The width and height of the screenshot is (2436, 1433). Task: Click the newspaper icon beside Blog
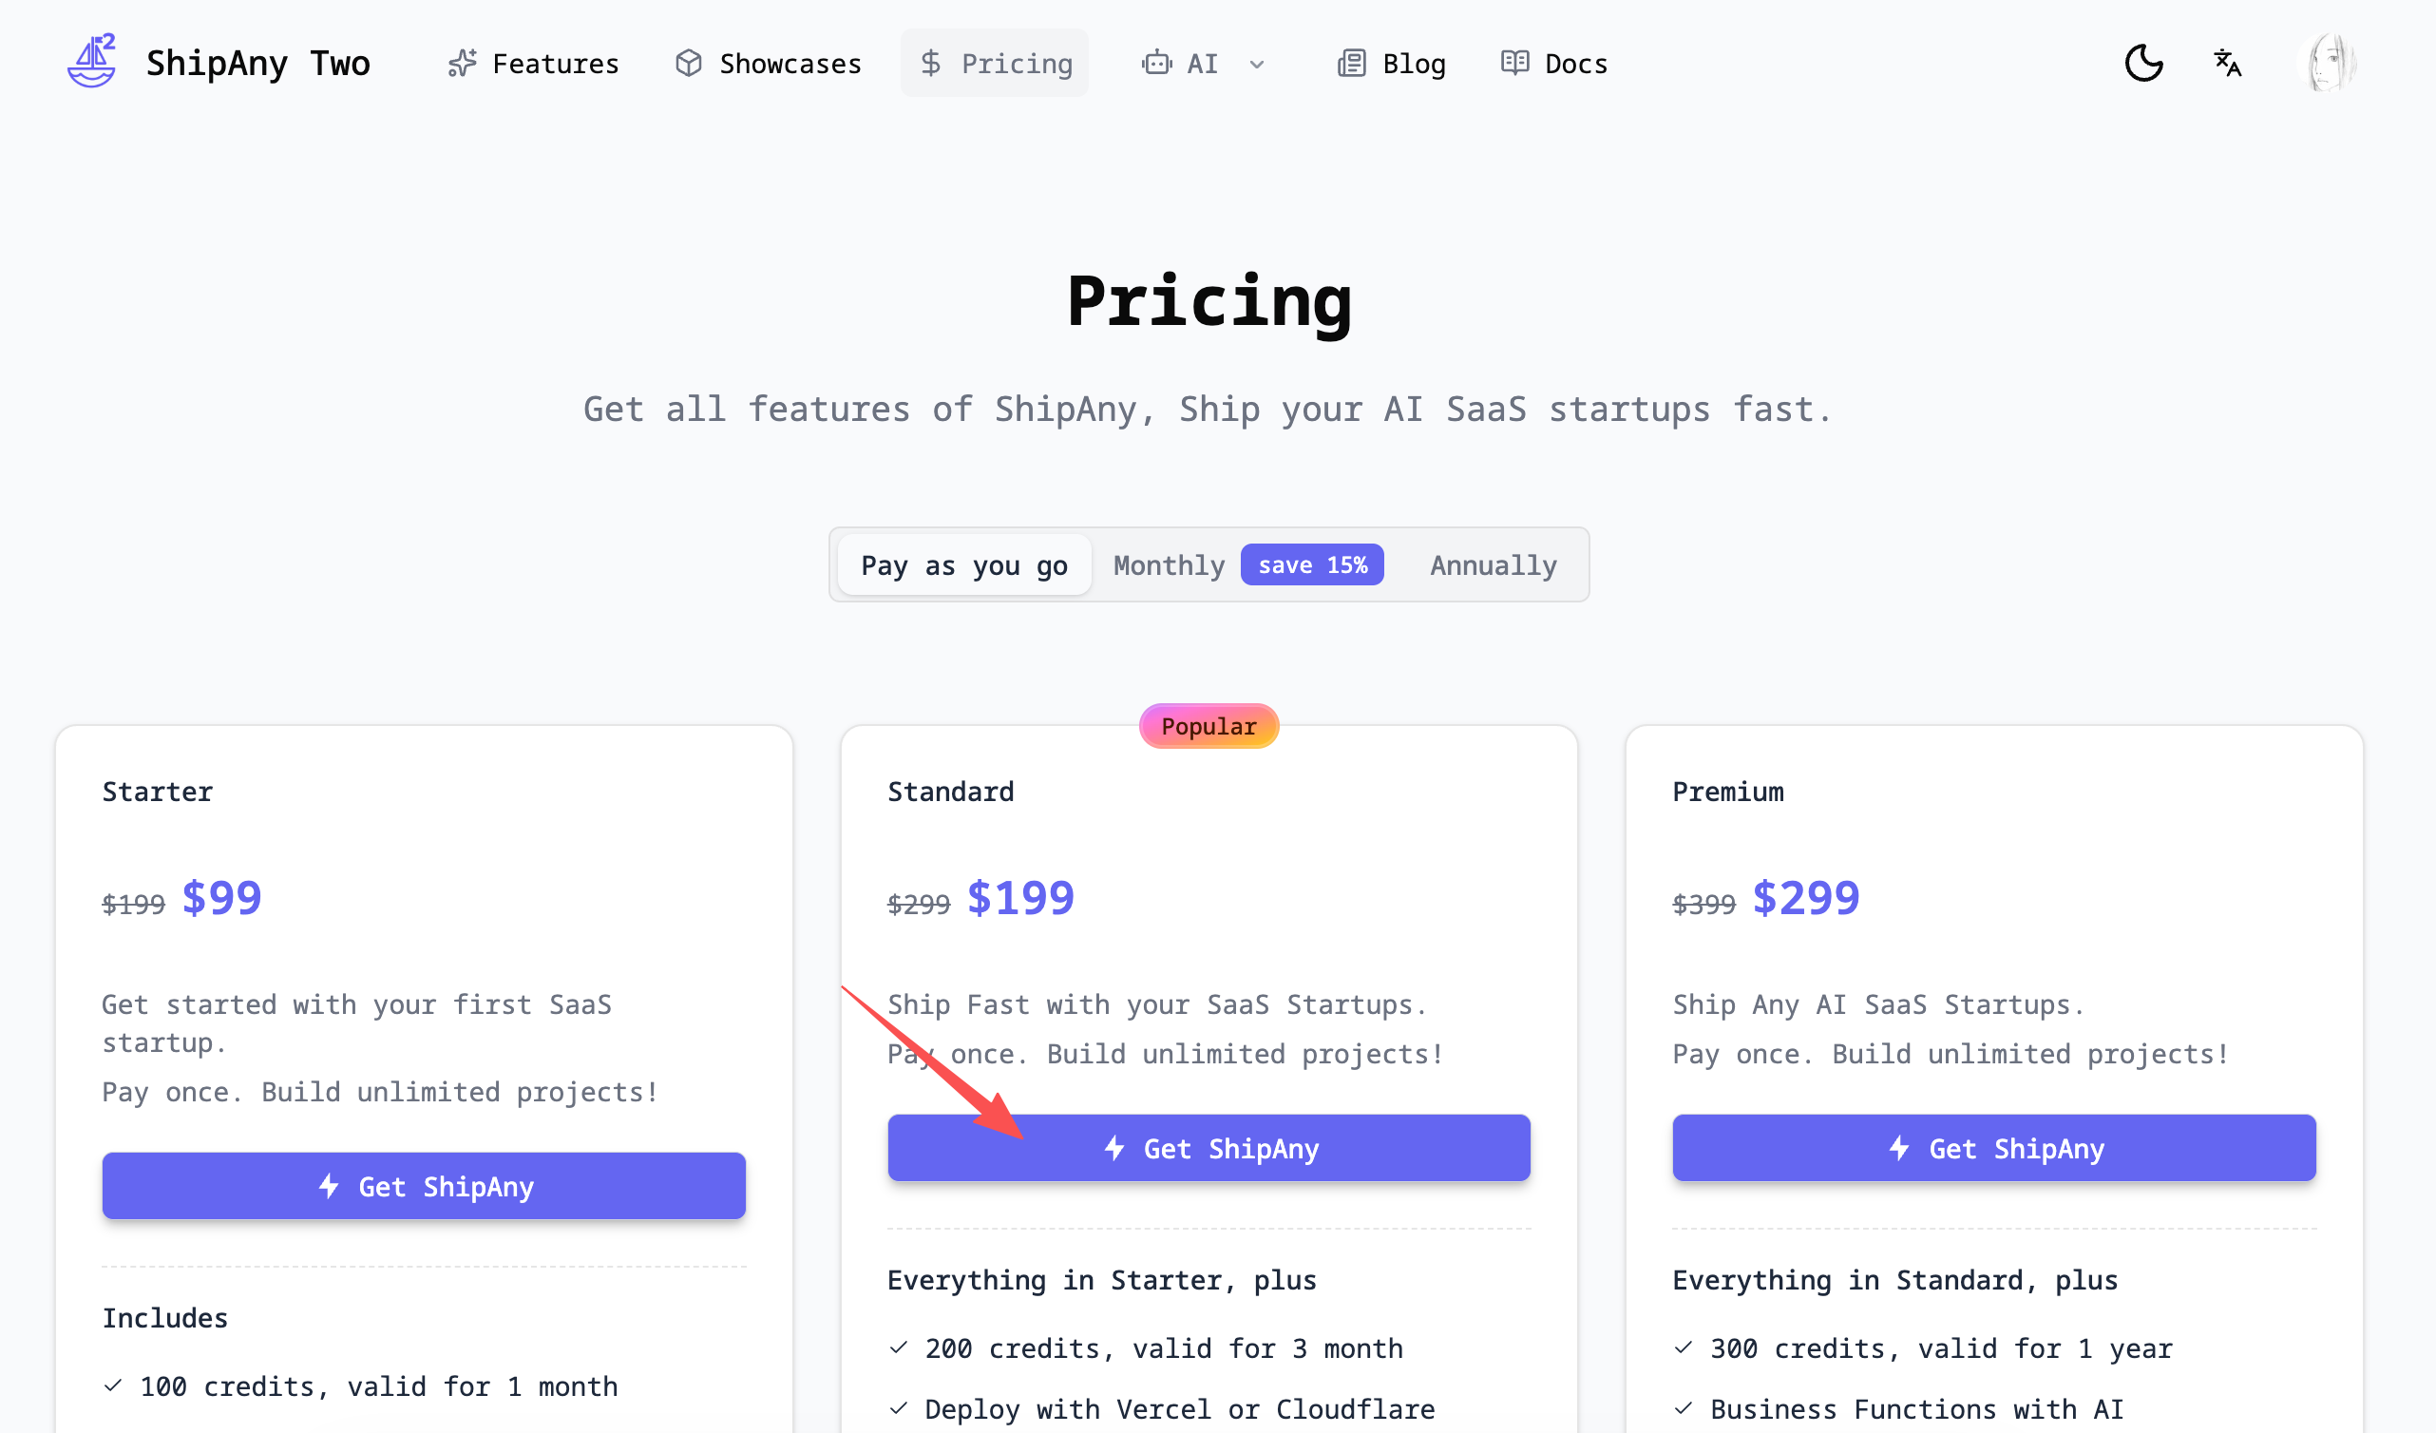pyautogui.click(x=1351, y=64)
